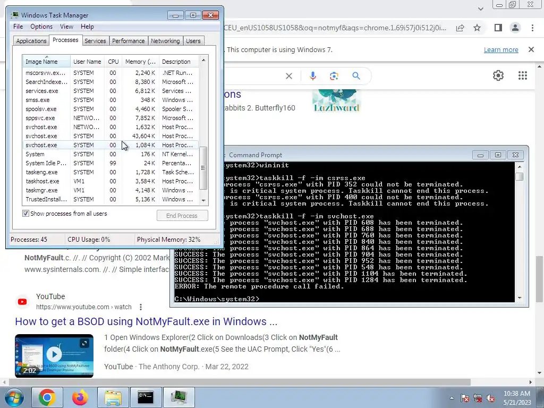Click the Task Manager list scroll-down arrow
The image size is (544, 408).
[203, 200]
